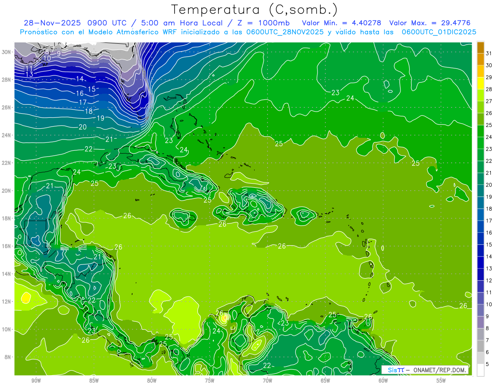Image resolution: width=500 pixels, height=386 pixels.
Task: Click the "30N" latitude axis label
Action: [7, 52]
